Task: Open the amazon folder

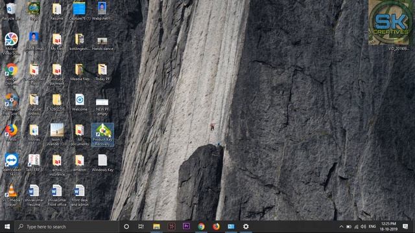Action: [79, 162]
